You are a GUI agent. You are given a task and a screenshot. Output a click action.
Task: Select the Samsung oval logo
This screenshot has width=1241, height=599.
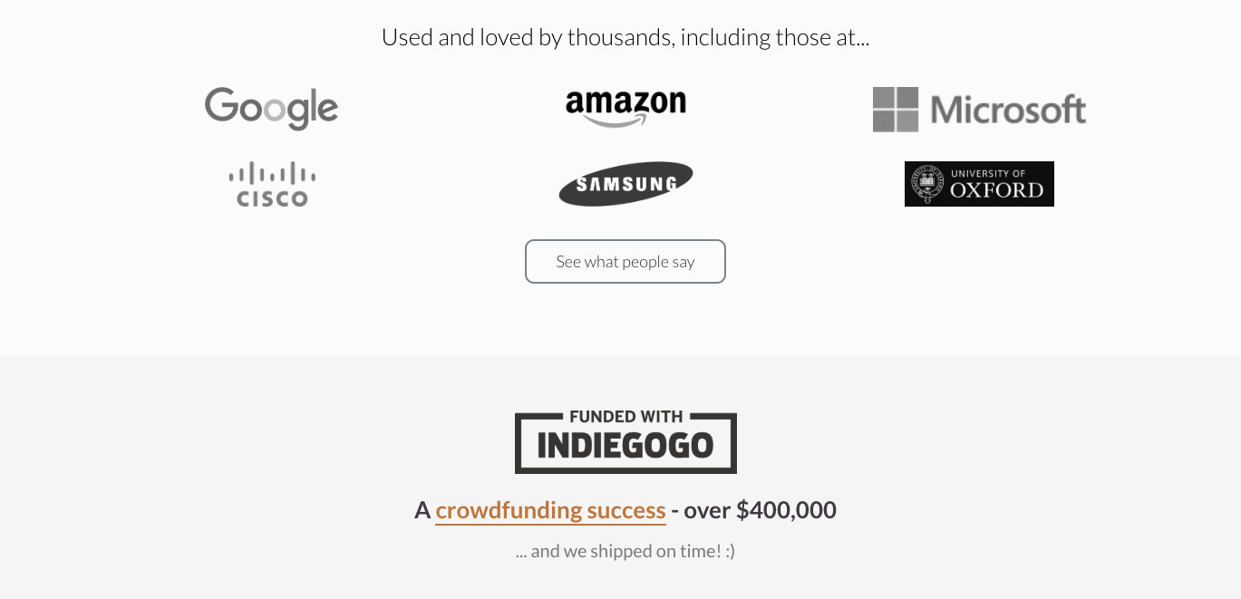625,183
